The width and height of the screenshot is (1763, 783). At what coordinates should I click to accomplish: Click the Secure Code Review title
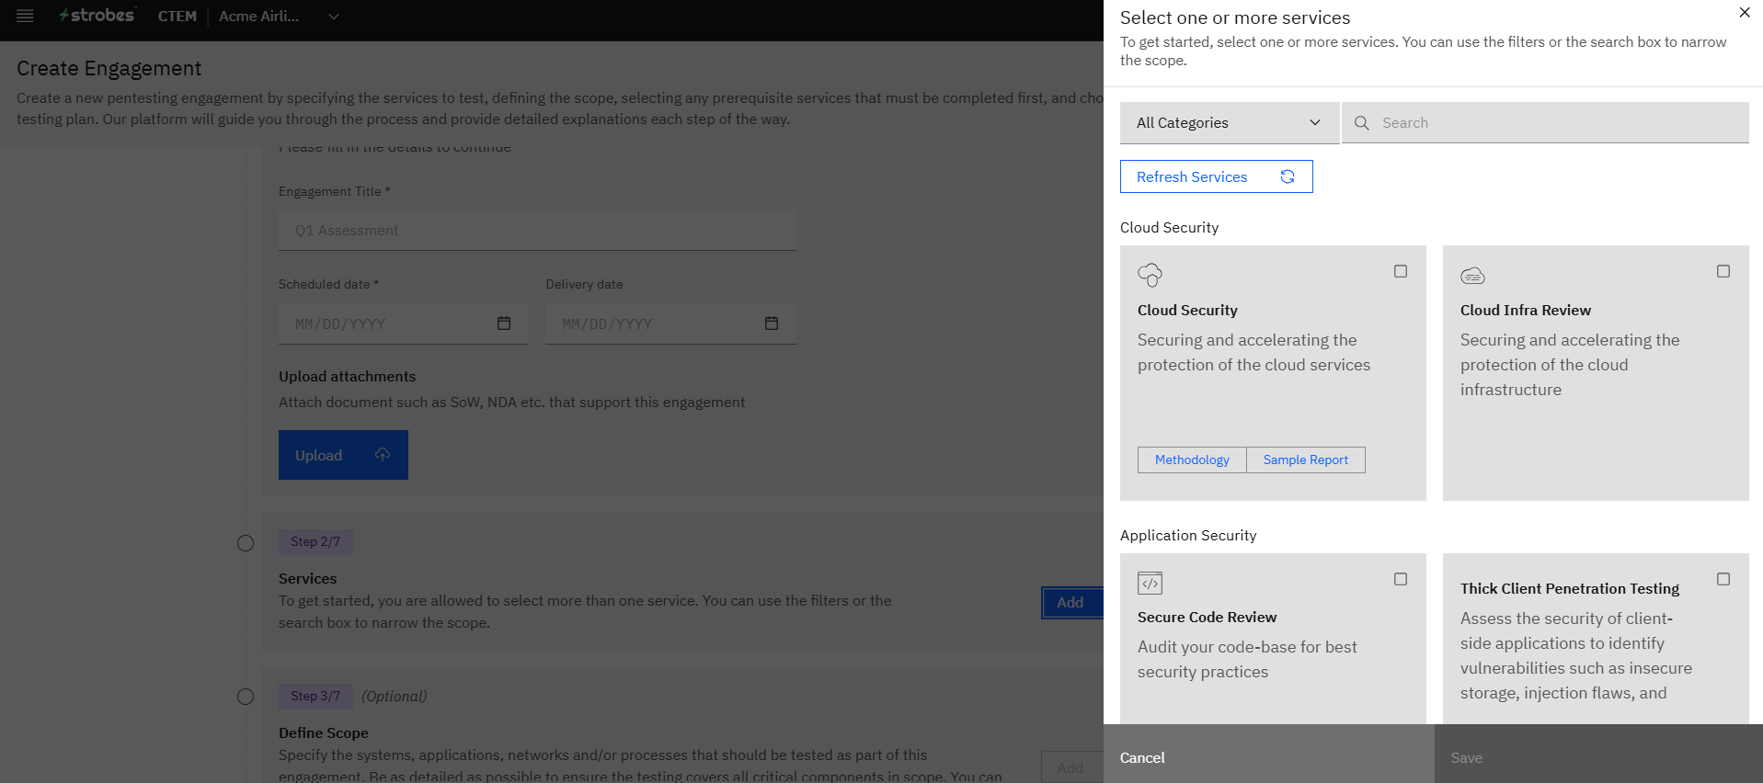pos(1207,617)
